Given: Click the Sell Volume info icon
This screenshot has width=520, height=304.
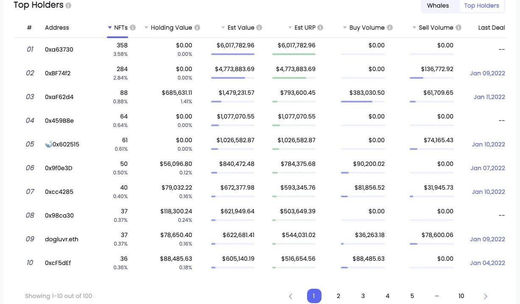Looking at the screenshot, I should pos(458,28).
